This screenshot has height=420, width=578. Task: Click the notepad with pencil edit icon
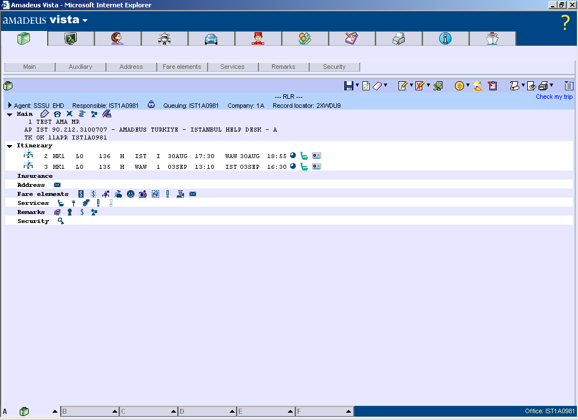tap(403, 86)
